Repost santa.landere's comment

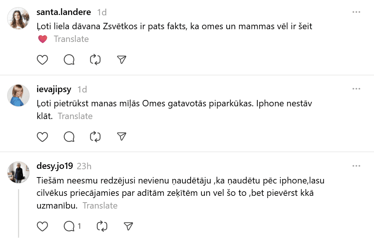[95, 60]
